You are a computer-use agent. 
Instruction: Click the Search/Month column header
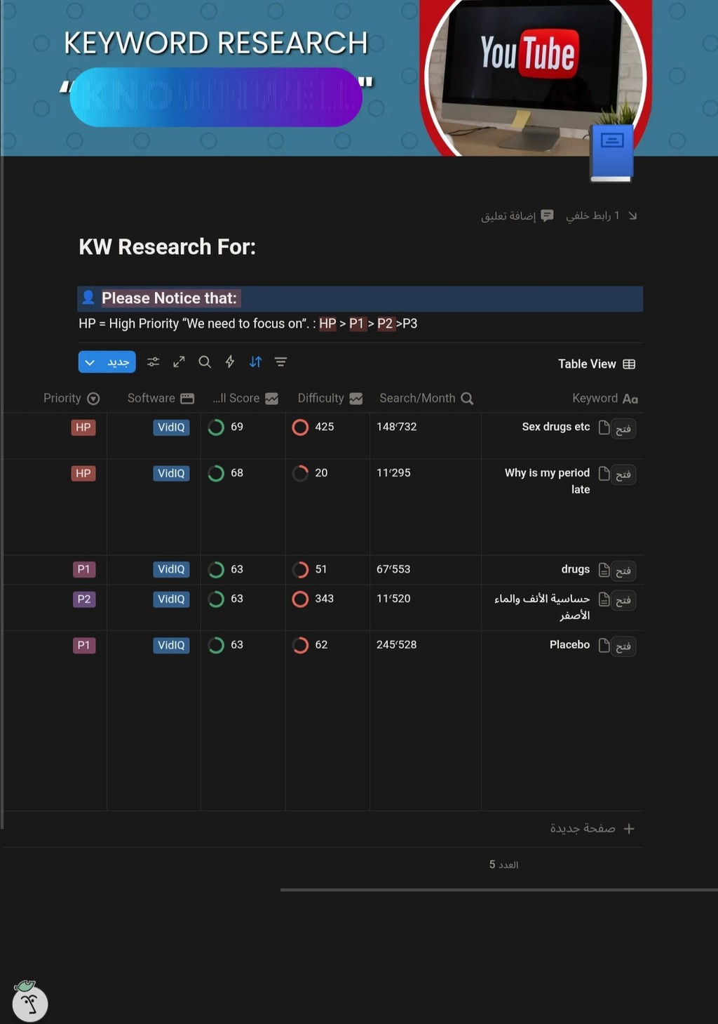coord(426,398)
